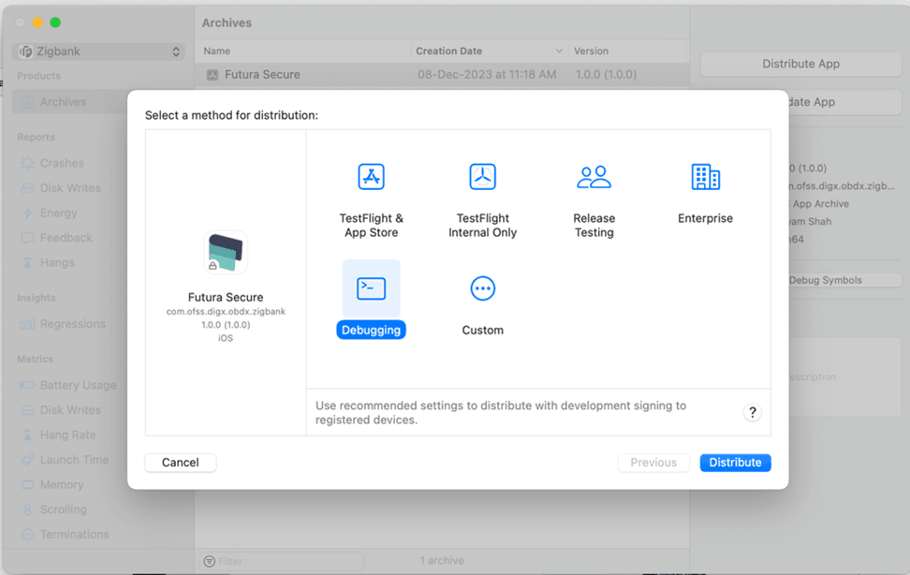Open Crashes report in sidebar
The width and height of the screenshot is (910, 575).
tap(62, 163)
